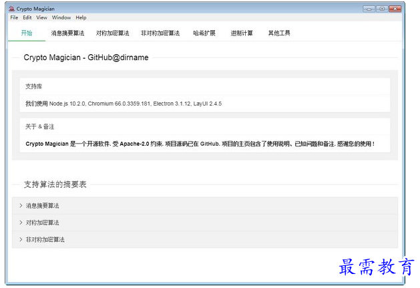Viewport: 420px width, 288px height.
Task: Open the Window menu
Action: tap(61, 17)
